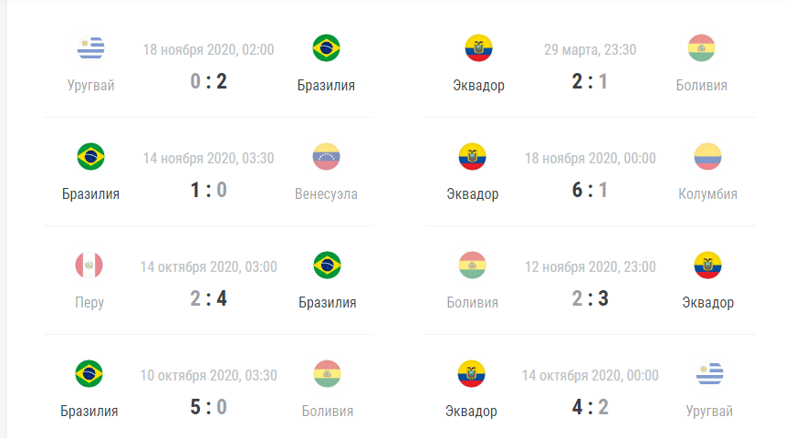Click Brazil flag in the 14 октября 2:4 match

tap(328, 266)
